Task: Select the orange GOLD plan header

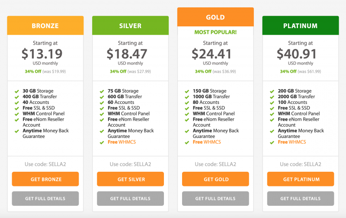Action: pyautogui.click(x=215, y=17)
